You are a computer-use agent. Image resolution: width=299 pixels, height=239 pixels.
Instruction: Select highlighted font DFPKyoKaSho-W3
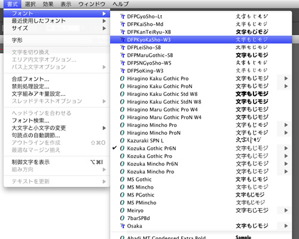[201, 40]
